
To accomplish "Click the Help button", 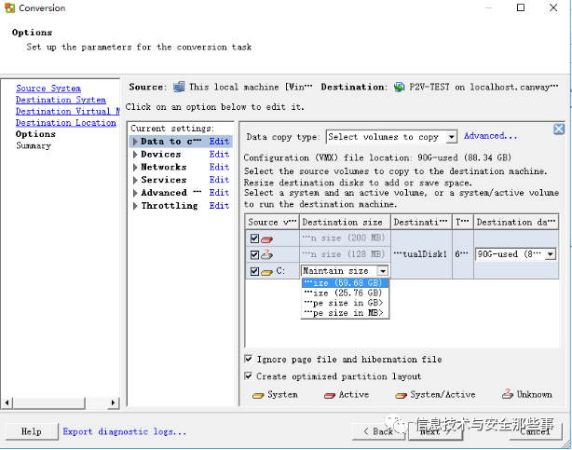I will click(x=32, y=431).
